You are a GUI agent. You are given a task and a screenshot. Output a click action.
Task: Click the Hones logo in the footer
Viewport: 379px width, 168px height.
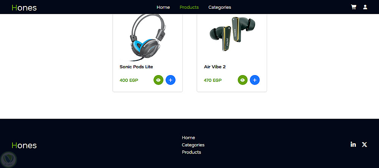[24, 145]
